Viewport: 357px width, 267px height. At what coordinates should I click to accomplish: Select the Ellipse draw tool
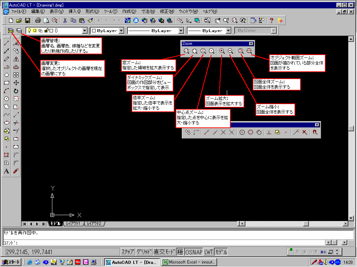tap(7, 123)
